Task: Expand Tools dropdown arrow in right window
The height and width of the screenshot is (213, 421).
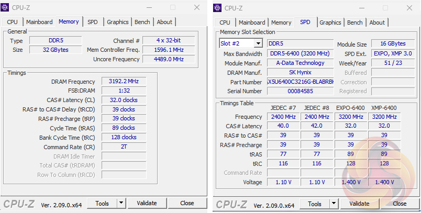Action: pyautogui.click(x=334, y=204)
